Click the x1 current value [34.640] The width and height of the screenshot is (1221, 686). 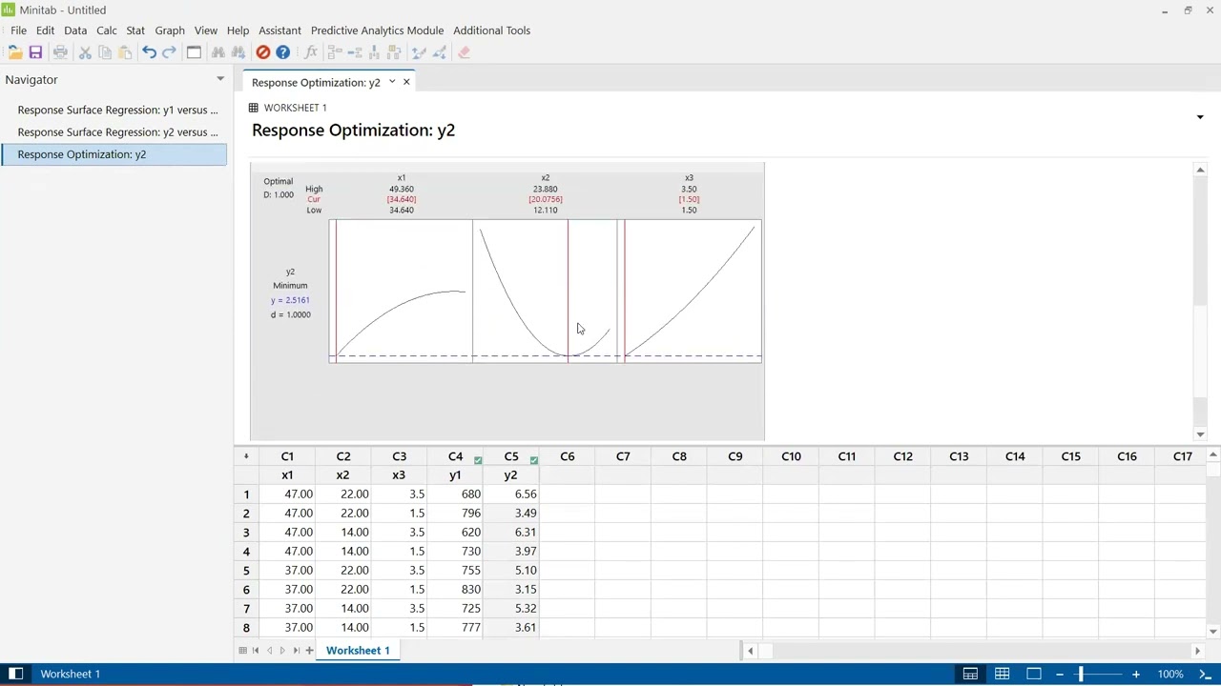click(402, 199)
